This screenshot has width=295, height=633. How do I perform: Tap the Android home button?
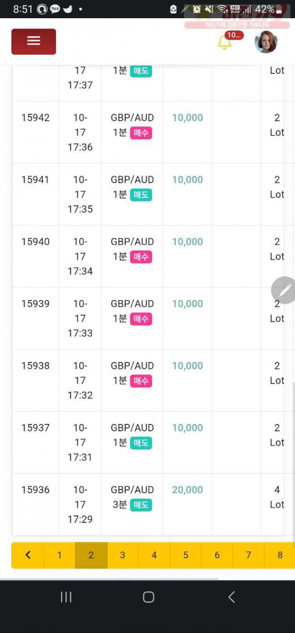[148, 597]
